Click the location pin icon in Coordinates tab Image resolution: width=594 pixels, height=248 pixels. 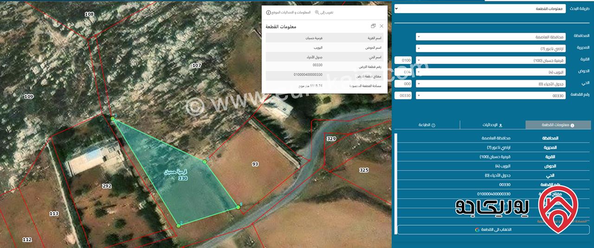pyautogui.click(x=500, y=125)
